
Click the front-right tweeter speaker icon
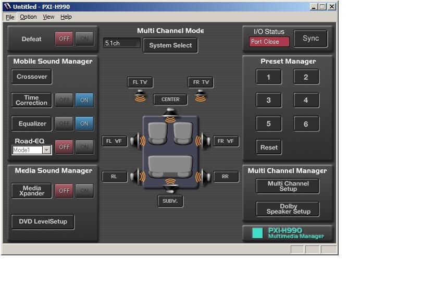click(201, 96)
